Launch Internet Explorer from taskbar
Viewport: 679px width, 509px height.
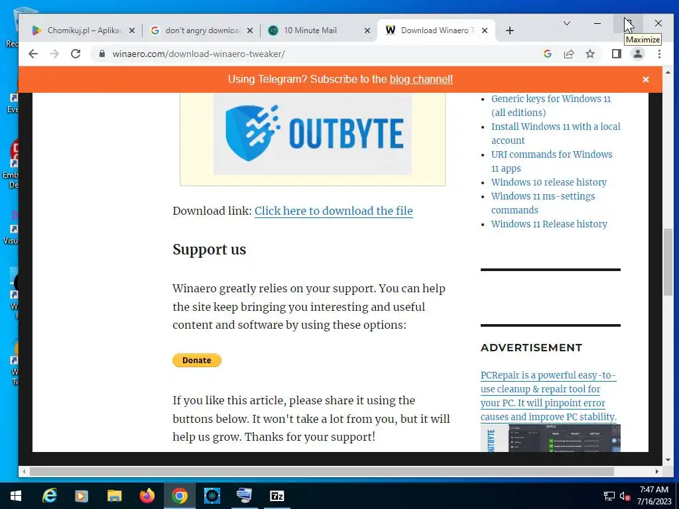coord(49,496)
